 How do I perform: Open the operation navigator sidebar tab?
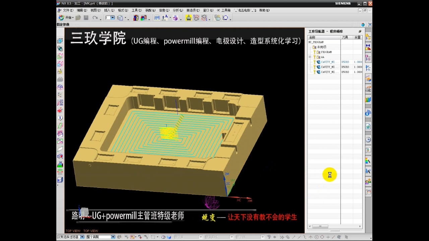[368, 68]
